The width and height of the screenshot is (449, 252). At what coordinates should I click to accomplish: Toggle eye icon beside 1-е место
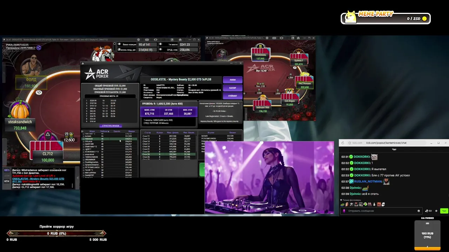point(160,44)
